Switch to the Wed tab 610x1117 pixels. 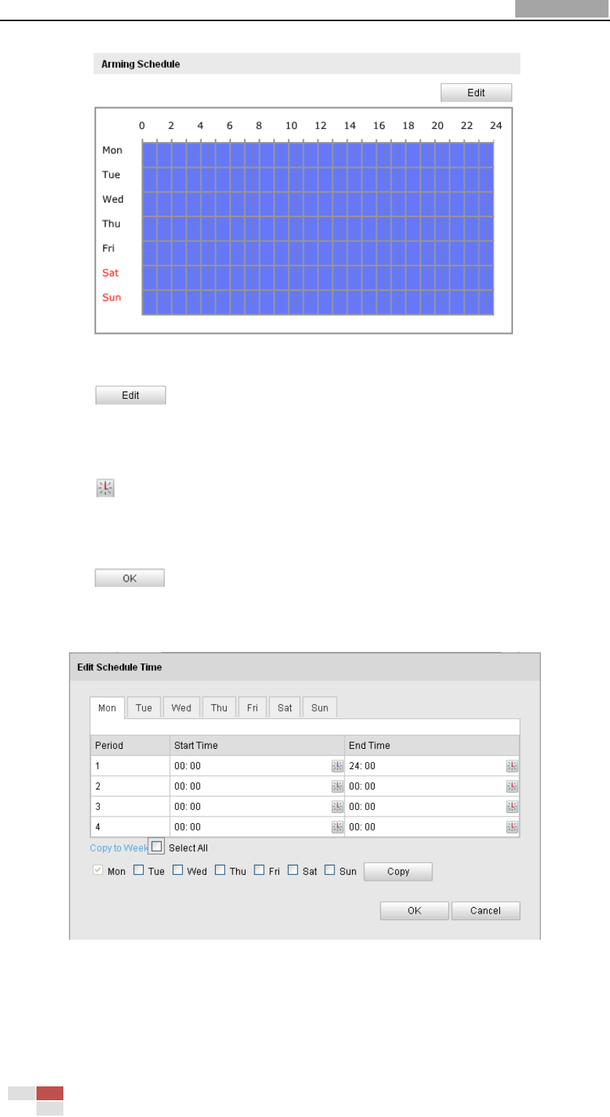coord(181,708)
